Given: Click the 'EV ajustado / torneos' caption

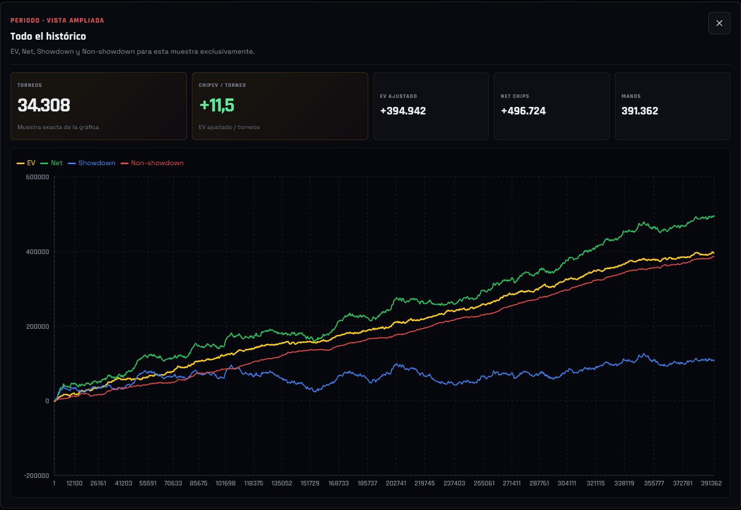Looking at the screenshot, I should tap(229, 127).
